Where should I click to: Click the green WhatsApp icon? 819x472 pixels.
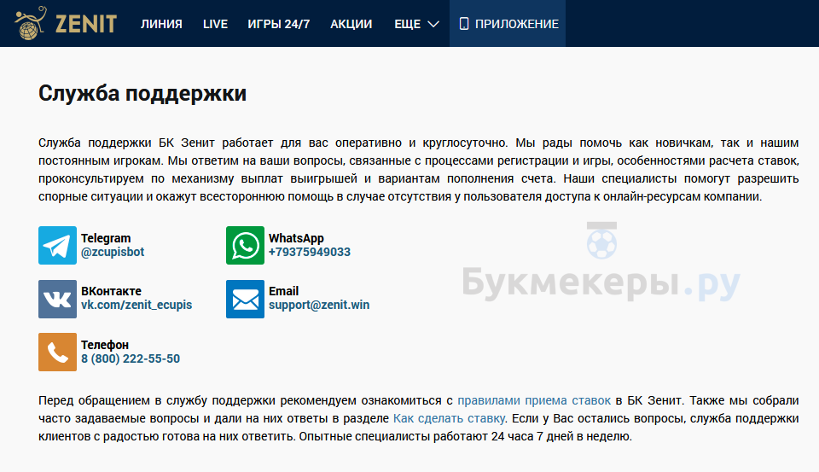click(x=245, y=245)
